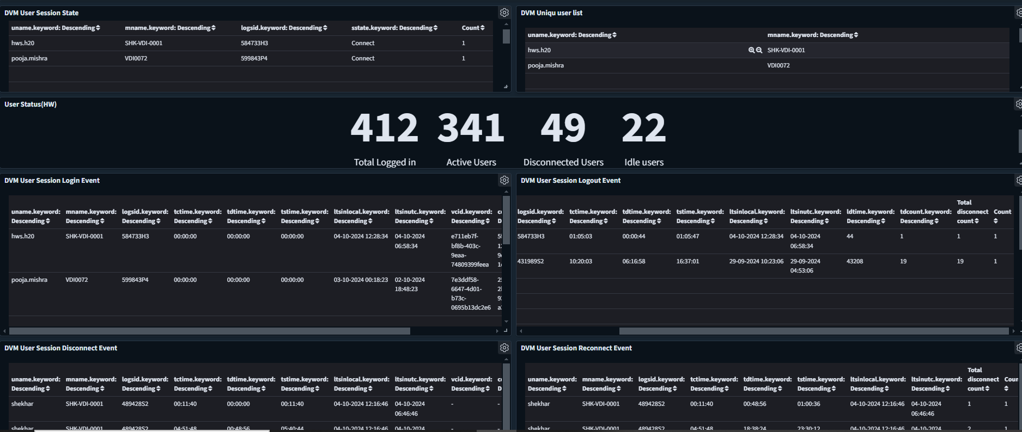Select the pooja.mishra row in Session State table
This screenshot has height=432, width=1022.
[29, 58]
